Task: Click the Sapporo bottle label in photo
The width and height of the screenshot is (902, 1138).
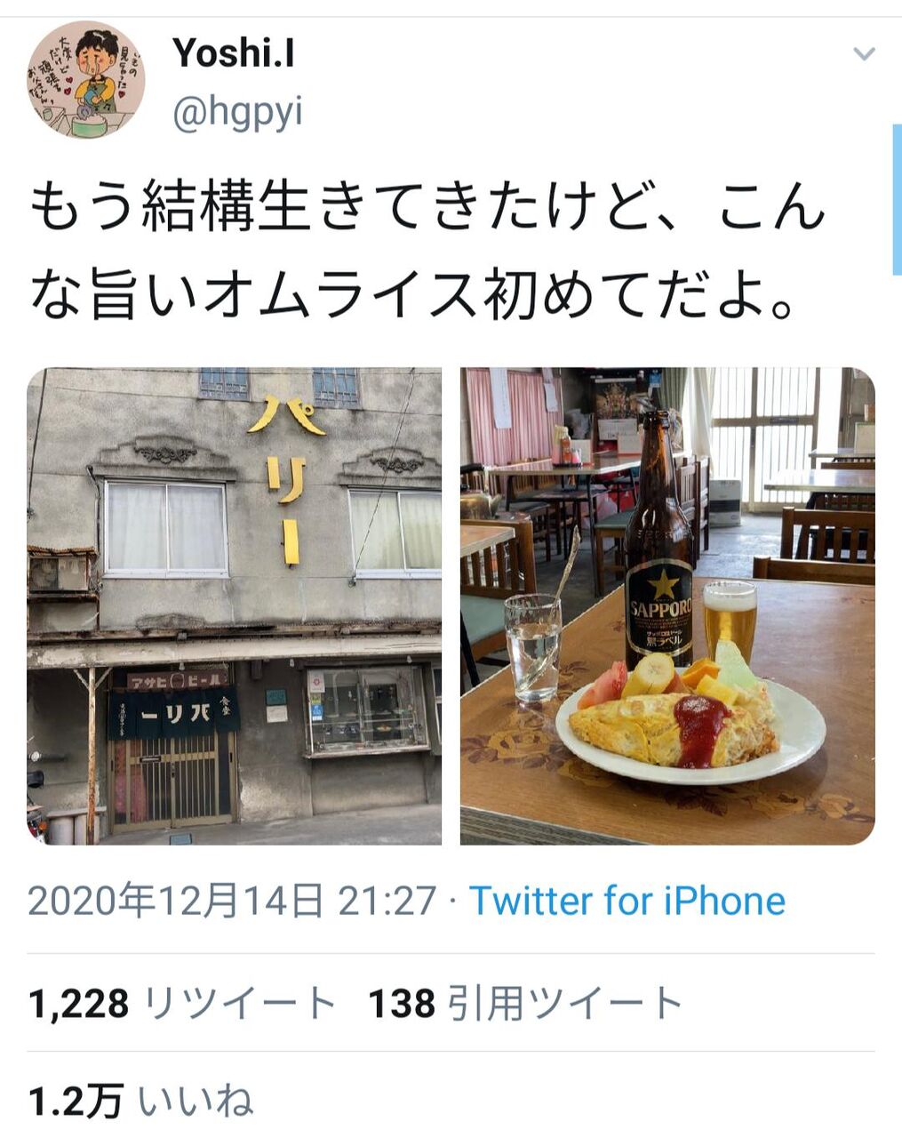Action: [659, 611]
